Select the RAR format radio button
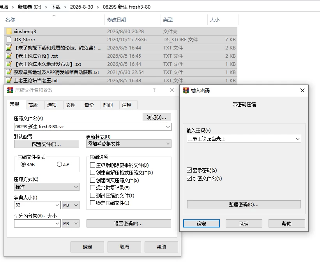 pos(23,164)
